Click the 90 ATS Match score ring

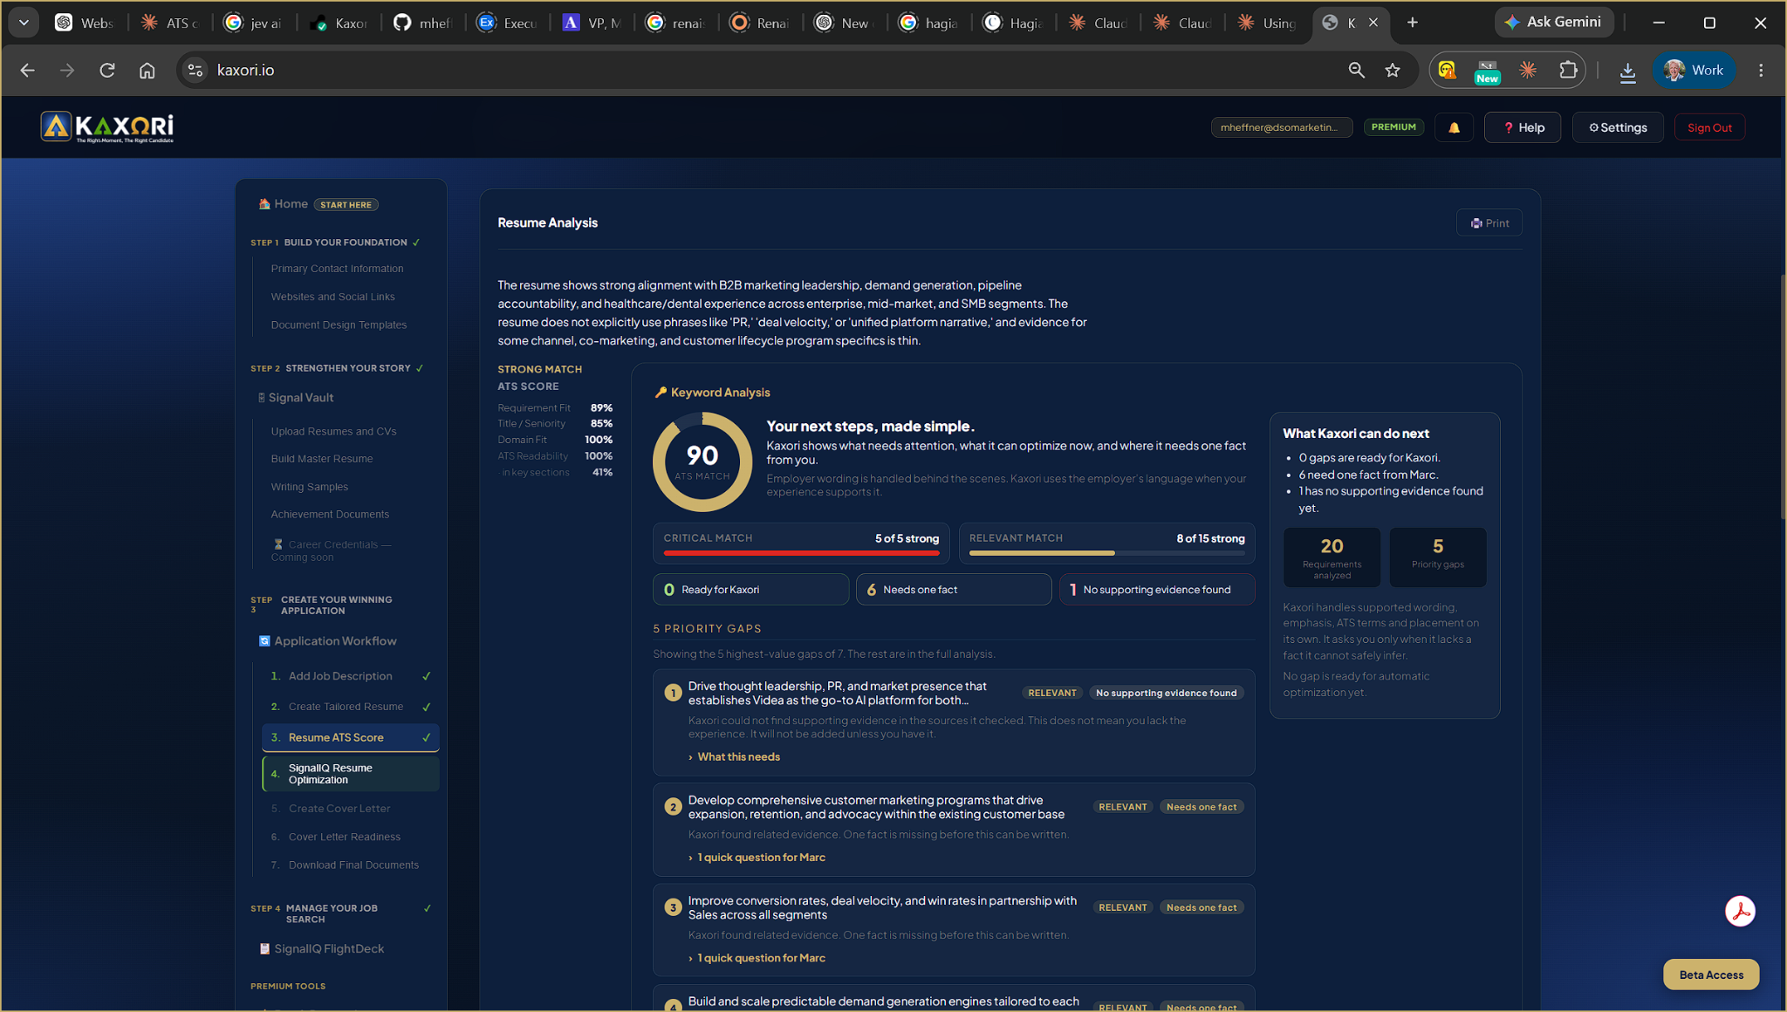point(702,462)
